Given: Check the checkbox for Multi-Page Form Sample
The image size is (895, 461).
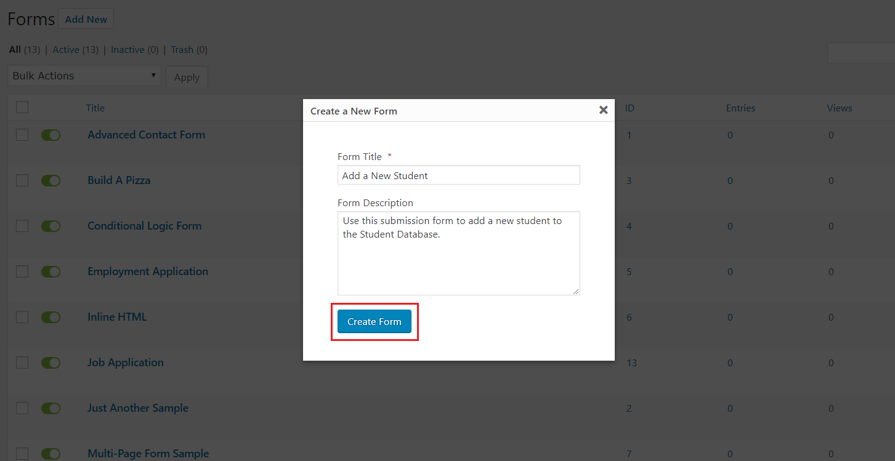Looking at the screenshot, I should [x=22, y=454].
